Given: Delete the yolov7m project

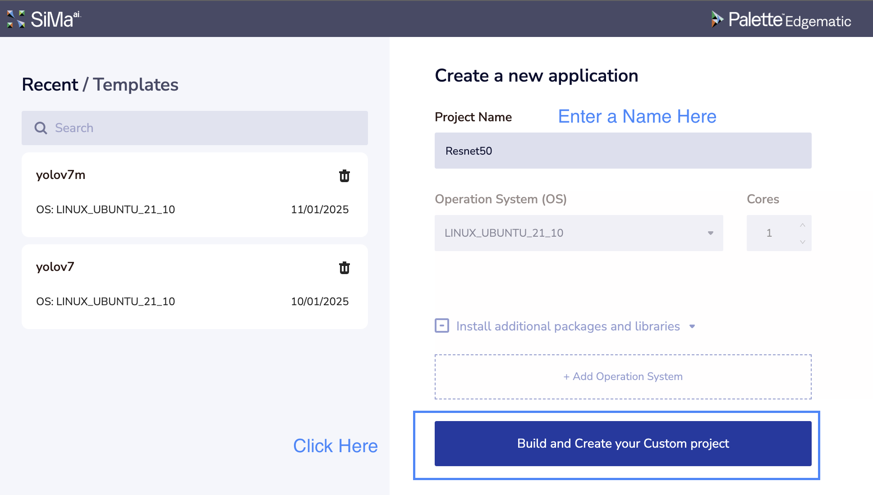Looking at the screenshot, I should coord(344,176).
